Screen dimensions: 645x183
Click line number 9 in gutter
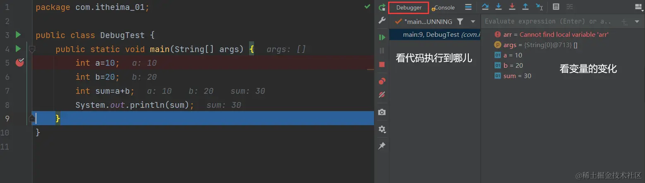click(x=7, y=119)
